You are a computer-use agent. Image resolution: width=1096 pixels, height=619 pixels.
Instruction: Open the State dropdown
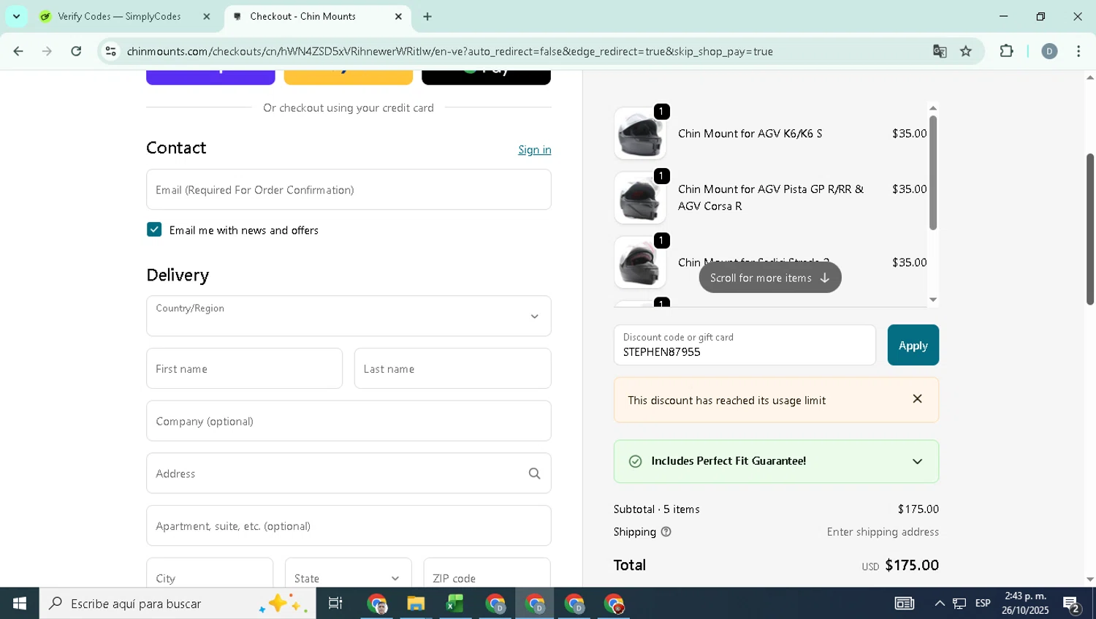click(x=348, y=573)
